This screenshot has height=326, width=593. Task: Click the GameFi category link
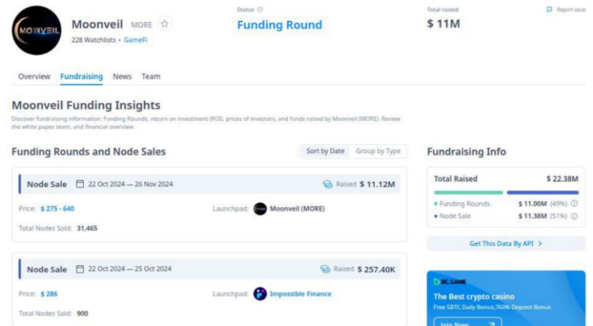coord(136,40)
